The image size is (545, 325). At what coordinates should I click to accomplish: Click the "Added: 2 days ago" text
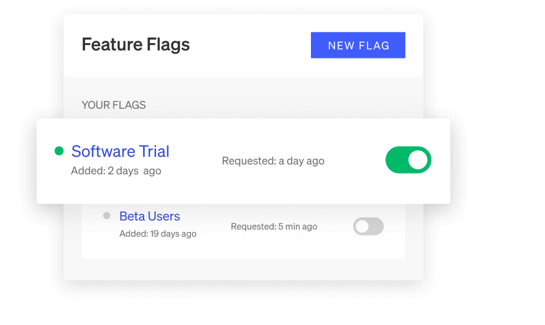(x=116, y=171)
